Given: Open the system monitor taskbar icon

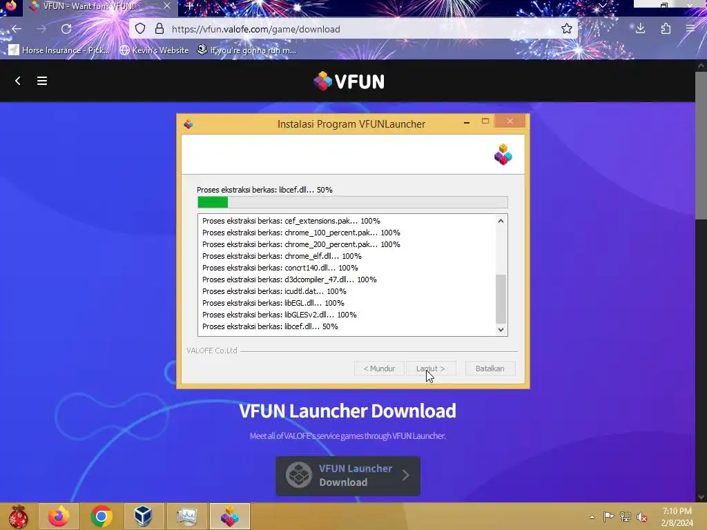Looking at the screenshot, I should (x=186, y=516).
